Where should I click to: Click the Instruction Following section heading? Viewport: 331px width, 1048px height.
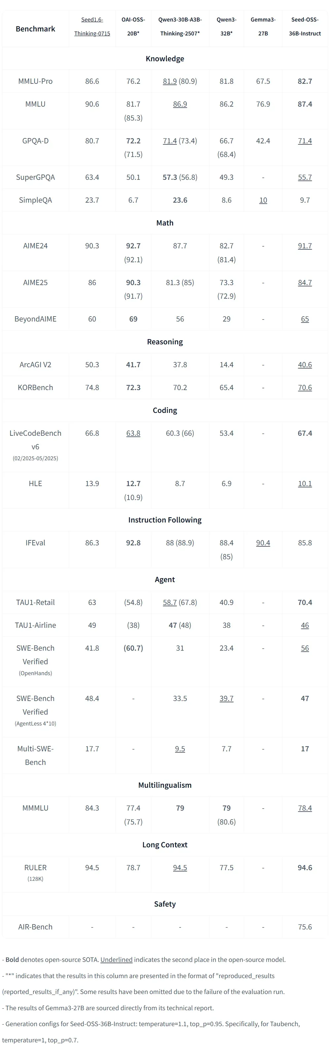165,520
